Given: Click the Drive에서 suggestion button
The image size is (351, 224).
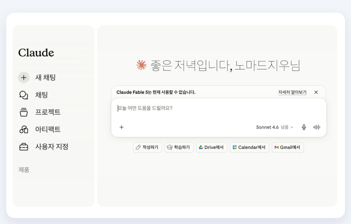Looking at the screenshot, I should coord(212,147).
